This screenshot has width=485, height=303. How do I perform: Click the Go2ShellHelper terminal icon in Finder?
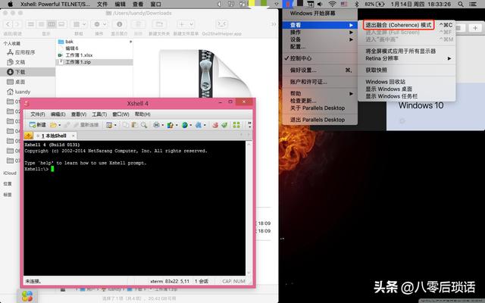coord(222,24)
